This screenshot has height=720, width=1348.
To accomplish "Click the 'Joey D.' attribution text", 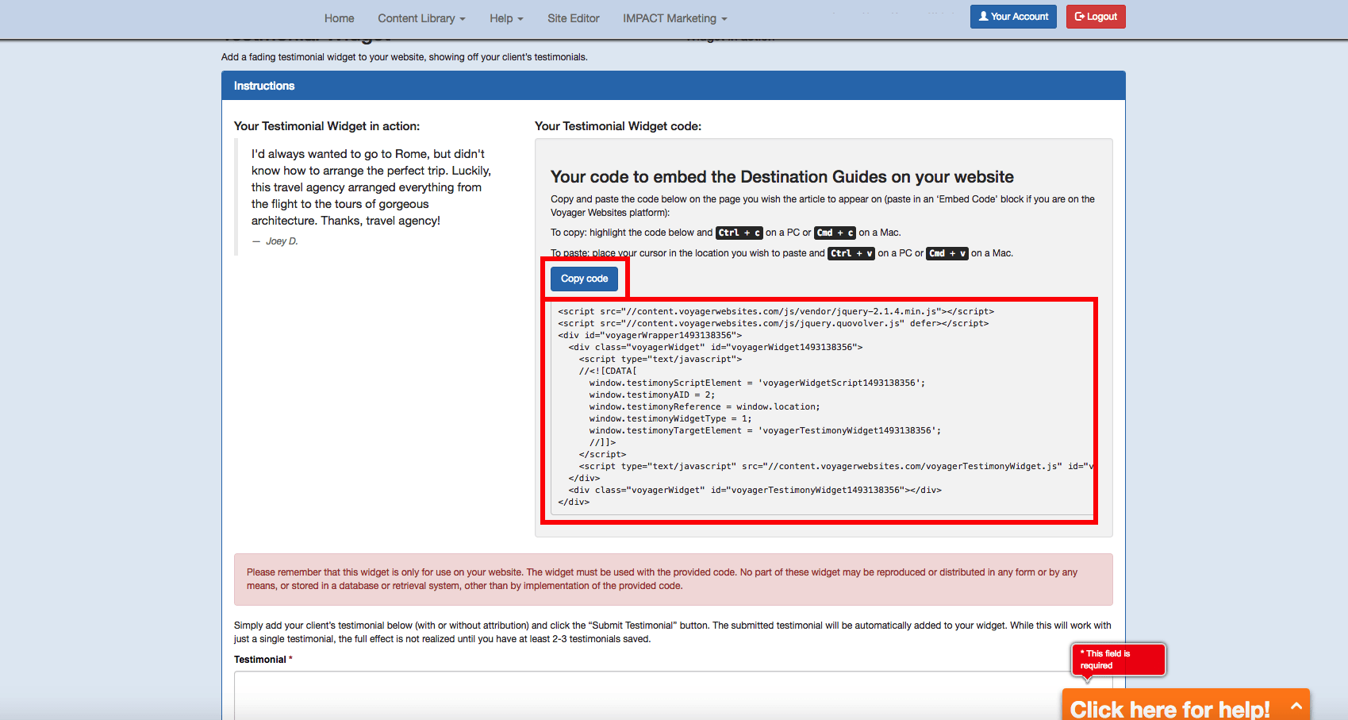I will coord(282,241).
